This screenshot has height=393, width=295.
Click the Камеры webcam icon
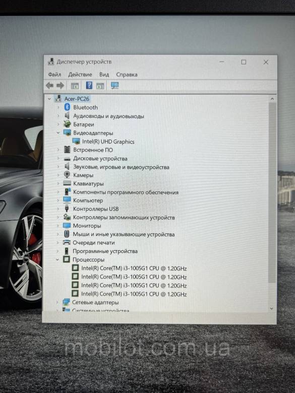(67, 175)
